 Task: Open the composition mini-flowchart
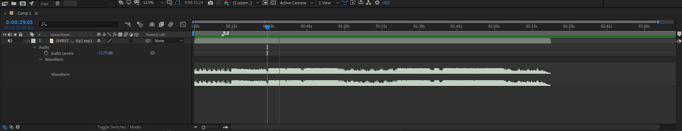pyautogui.click(x=128, y=24)
